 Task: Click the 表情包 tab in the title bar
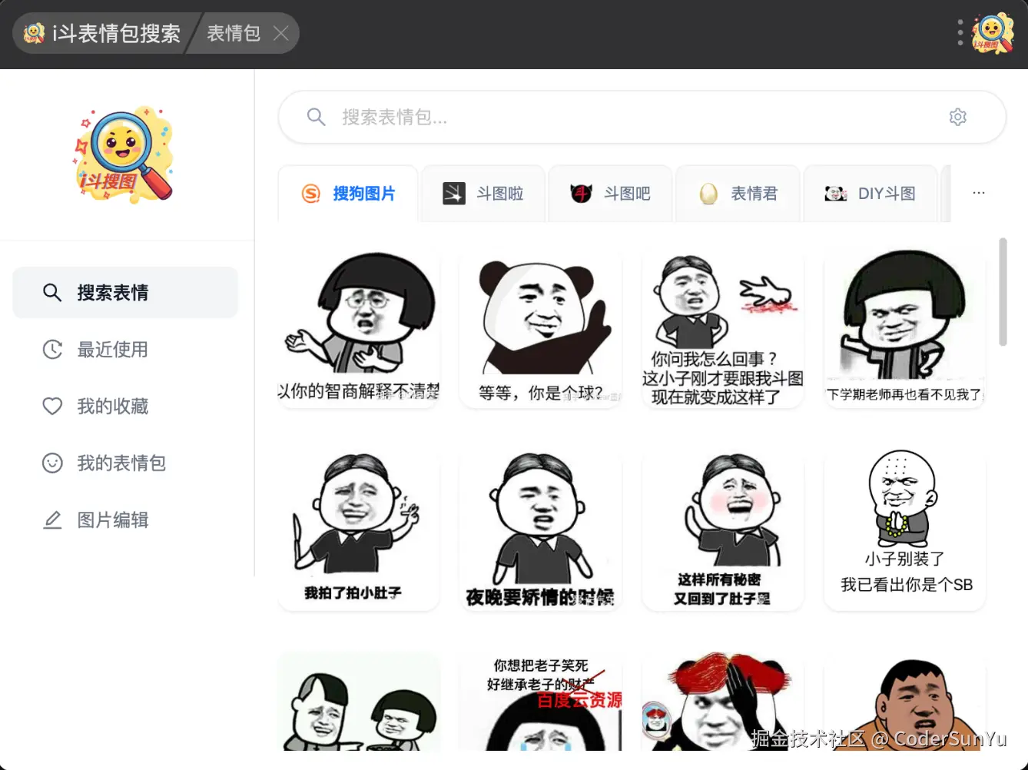point(233,33)
